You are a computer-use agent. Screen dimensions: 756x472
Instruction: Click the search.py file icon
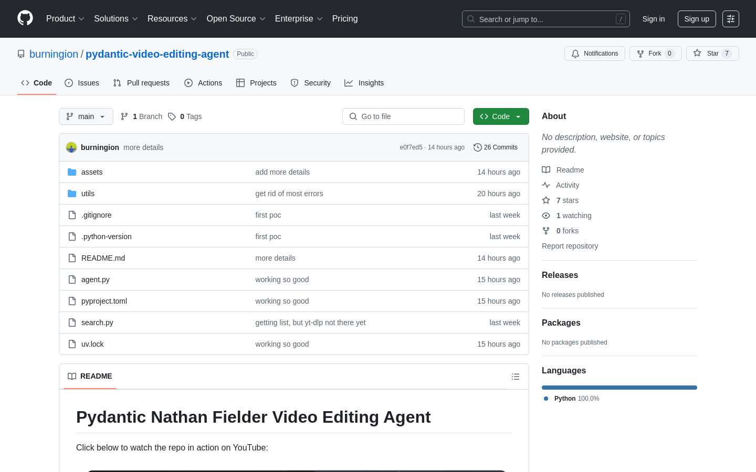(x=72, y=323)
